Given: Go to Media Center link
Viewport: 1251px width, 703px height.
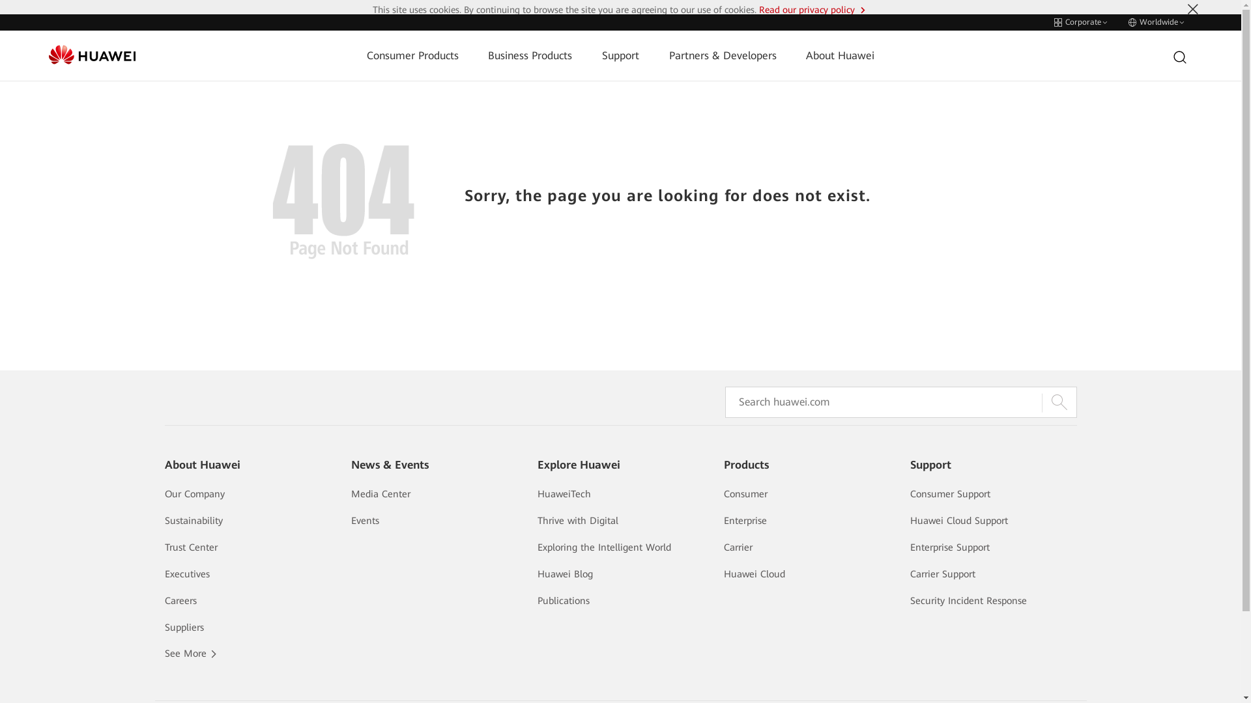Looking at the screenshot, I should pos(381,494).
